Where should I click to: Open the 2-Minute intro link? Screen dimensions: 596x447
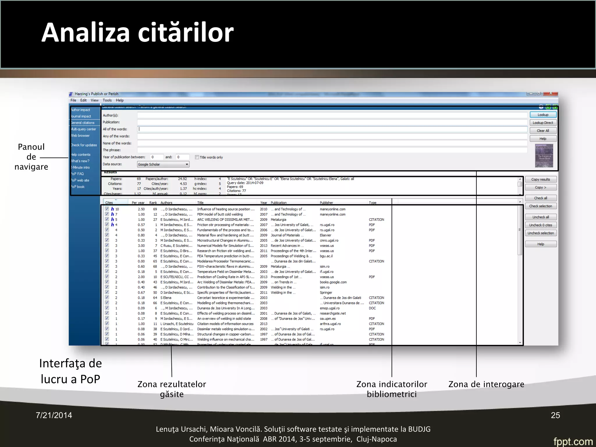(x=80, y=167)
